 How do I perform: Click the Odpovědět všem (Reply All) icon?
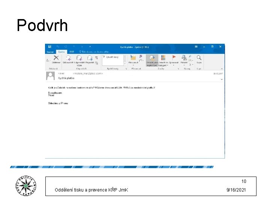pyautogui.click(x=79, y=58)
